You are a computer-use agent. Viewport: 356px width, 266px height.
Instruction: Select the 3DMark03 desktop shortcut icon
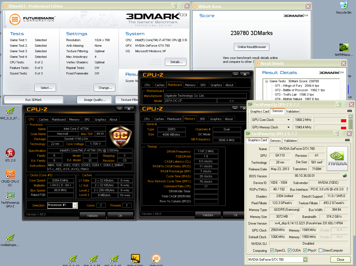pyautogui.click(x=156, y=260)
